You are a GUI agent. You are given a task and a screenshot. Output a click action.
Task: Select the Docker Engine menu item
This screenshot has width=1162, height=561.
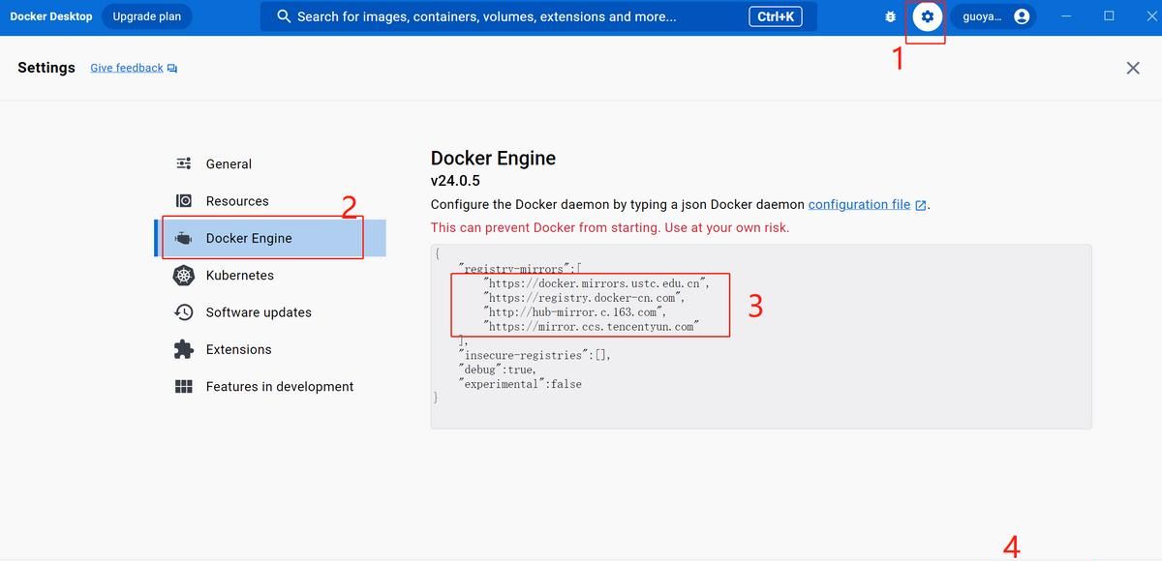click(x=249, y=238)
